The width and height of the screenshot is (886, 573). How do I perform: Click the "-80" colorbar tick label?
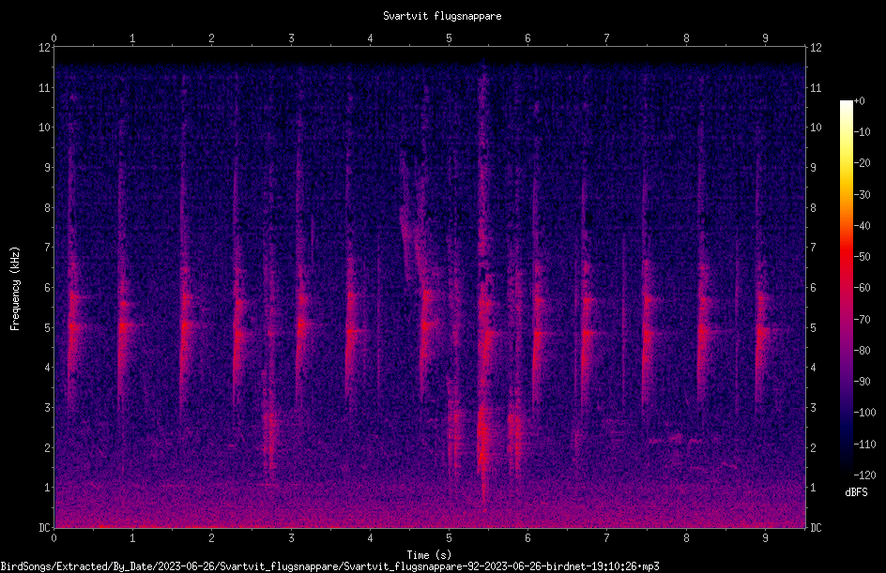pos(863,351)
